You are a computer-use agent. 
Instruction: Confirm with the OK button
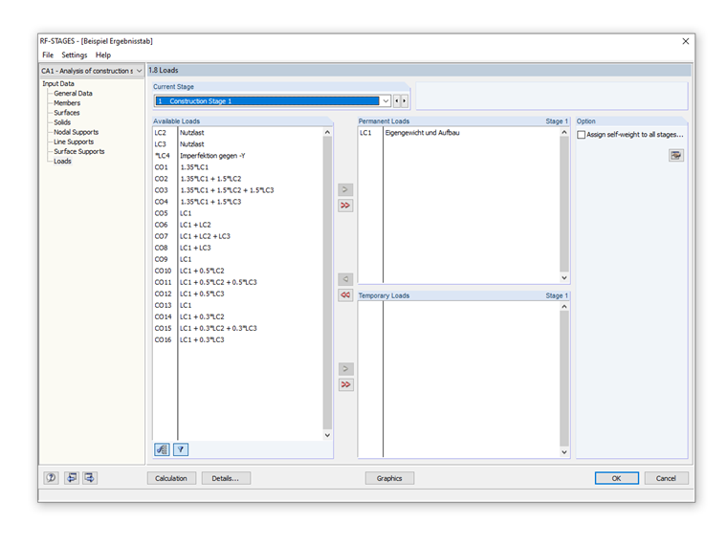click(617, 478)
